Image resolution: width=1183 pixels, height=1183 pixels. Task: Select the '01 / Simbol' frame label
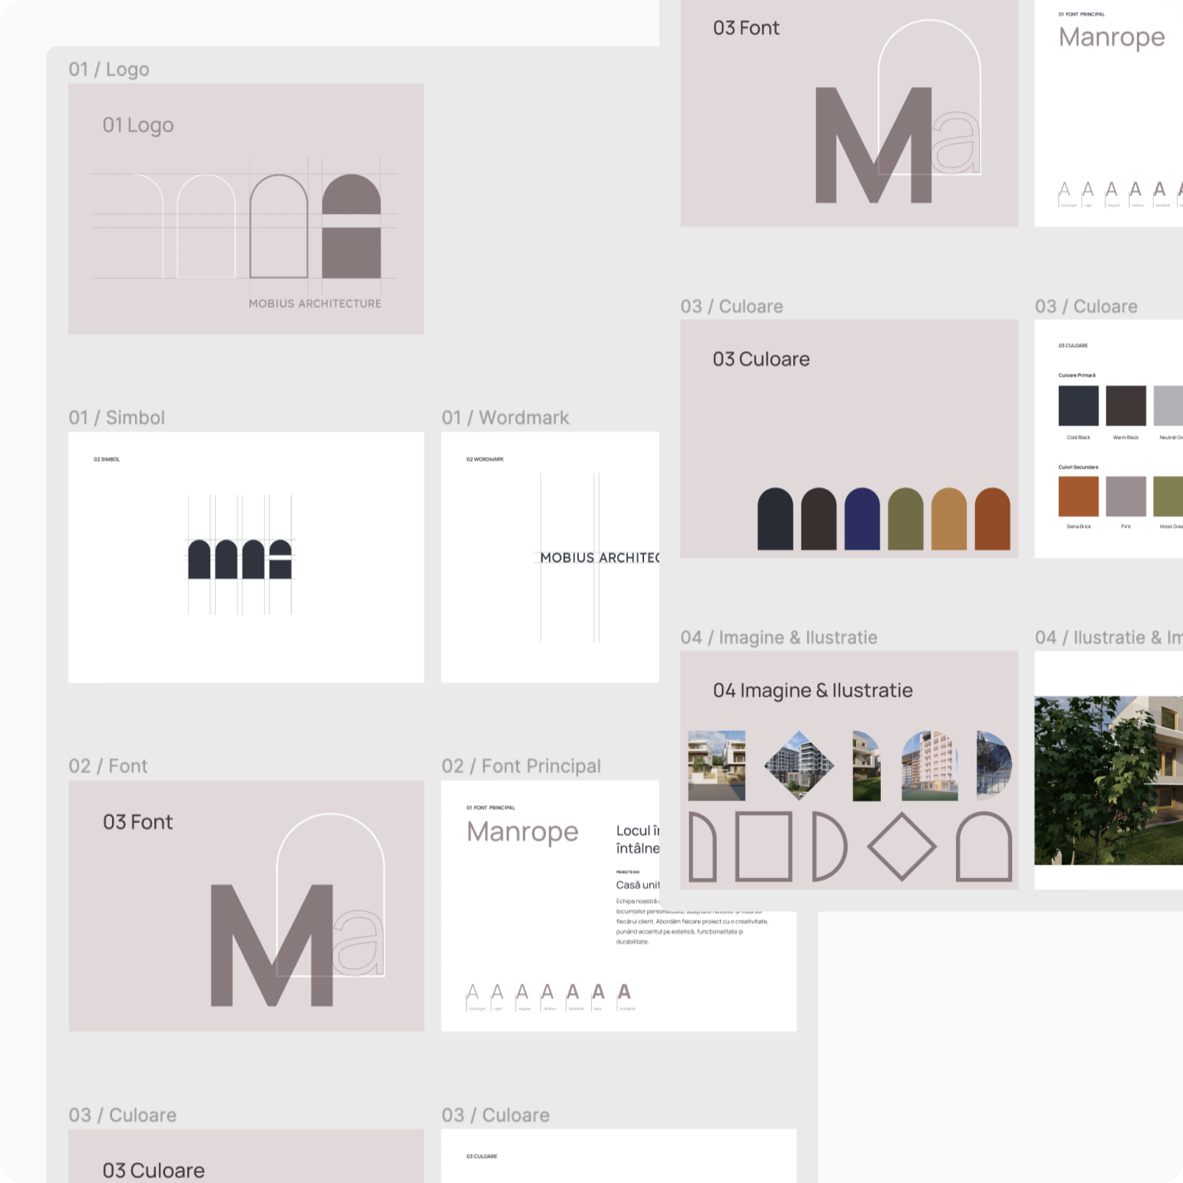(117, 418)
